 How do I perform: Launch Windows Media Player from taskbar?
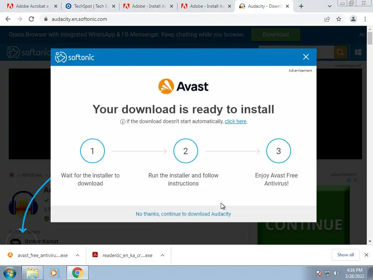(x=55, y=273)
